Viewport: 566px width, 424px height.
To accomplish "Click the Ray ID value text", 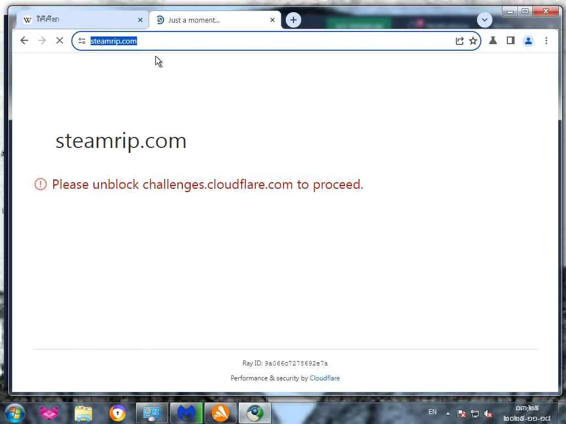I will [x=296, y=363].
